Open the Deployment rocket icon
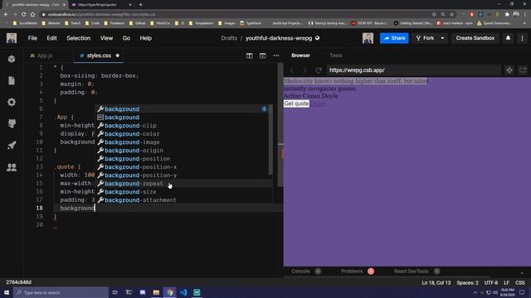The image size is (531, 298). (12, 146)
